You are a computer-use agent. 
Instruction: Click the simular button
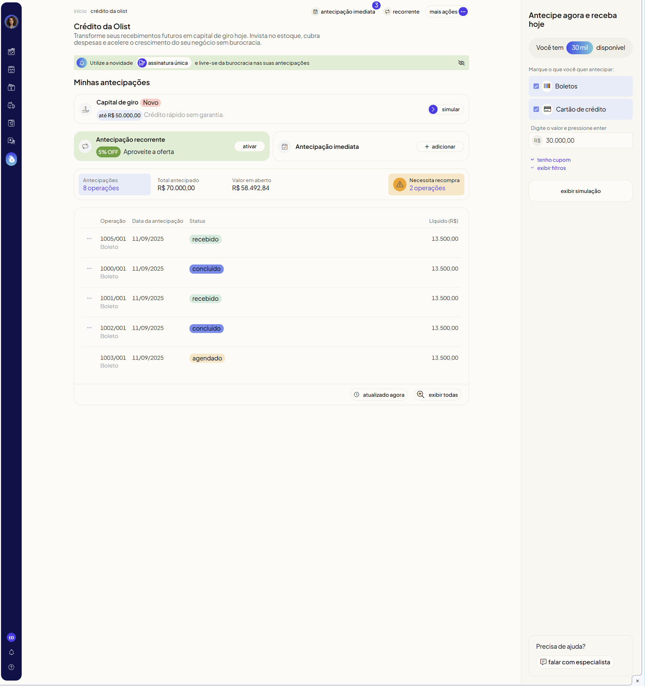tap(446, 110)
